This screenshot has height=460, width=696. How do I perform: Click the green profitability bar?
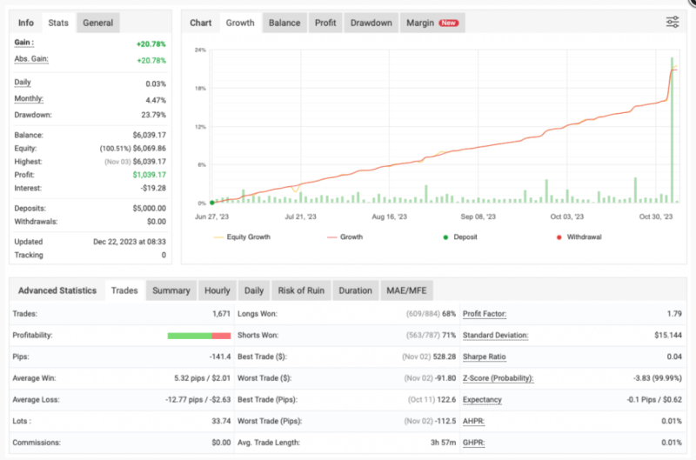click(190, 335)
